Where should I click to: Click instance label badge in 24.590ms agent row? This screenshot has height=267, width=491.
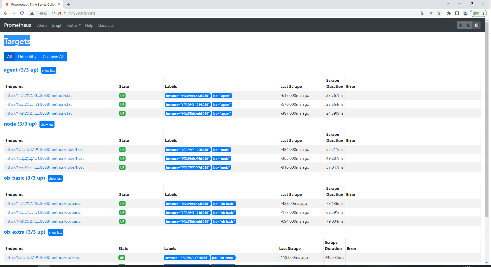click(188, 114)
